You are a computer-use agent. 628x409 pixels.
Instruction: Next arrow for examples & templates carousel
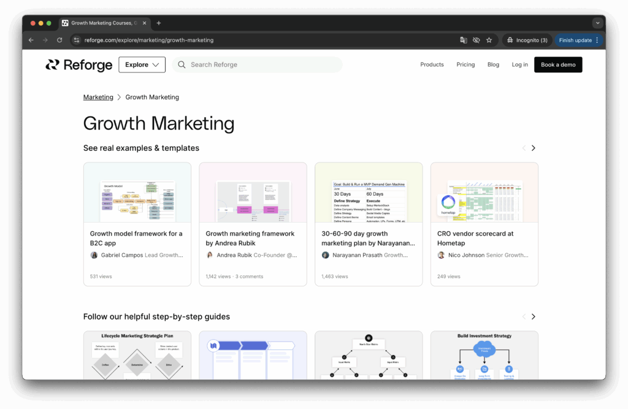click(533, 148)
